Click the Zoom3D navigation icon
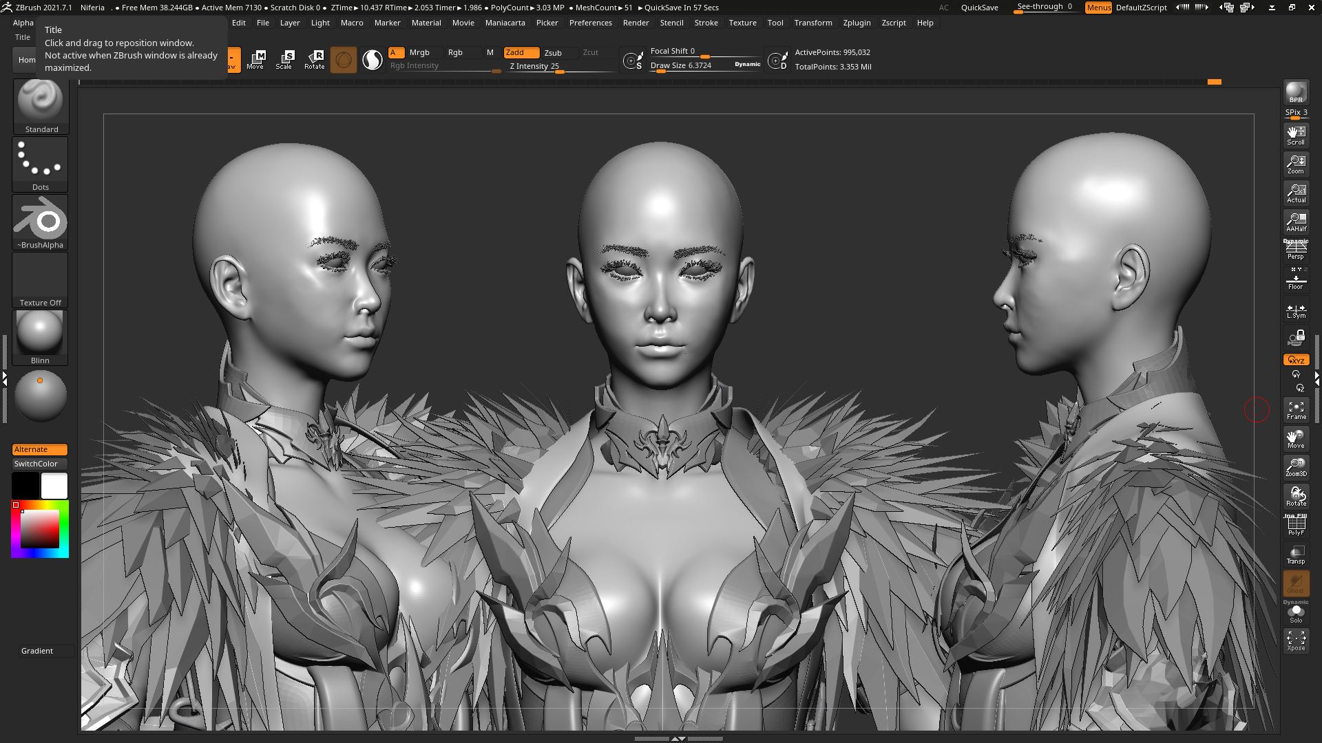 click(x=1296, y=468)
